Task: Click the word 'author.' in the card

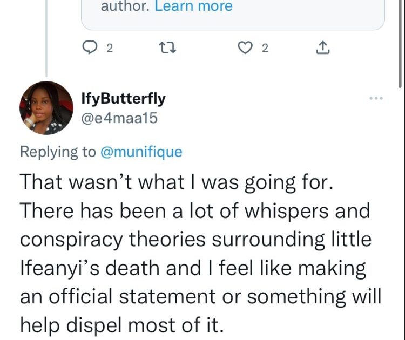Action: (125, 7)
